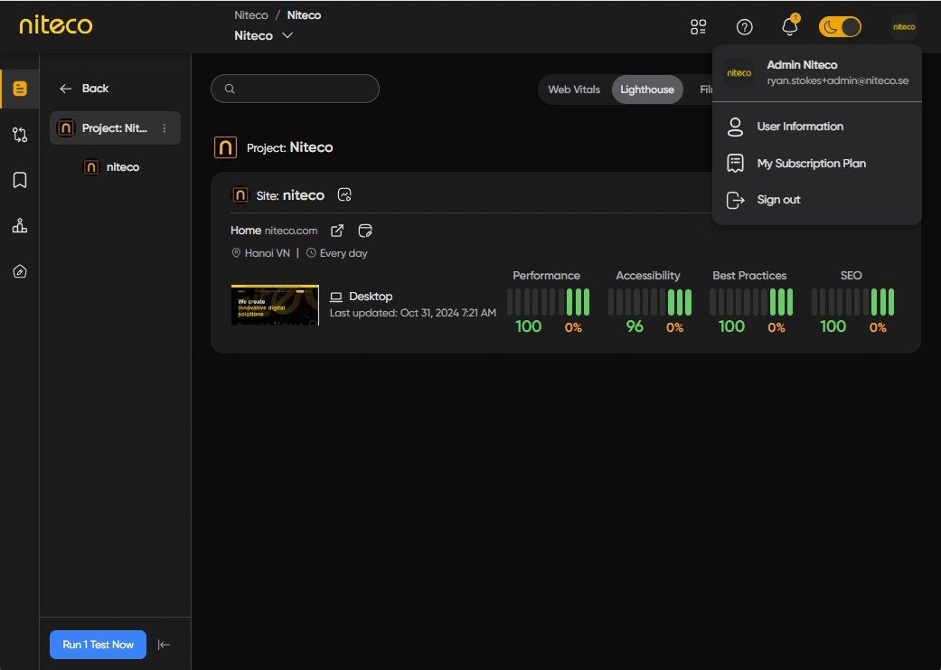Image resolution: width=941 pixels, height=670 pixels.
Task: Open Niteco organization dropdown in header
Action: pos(263,35)
